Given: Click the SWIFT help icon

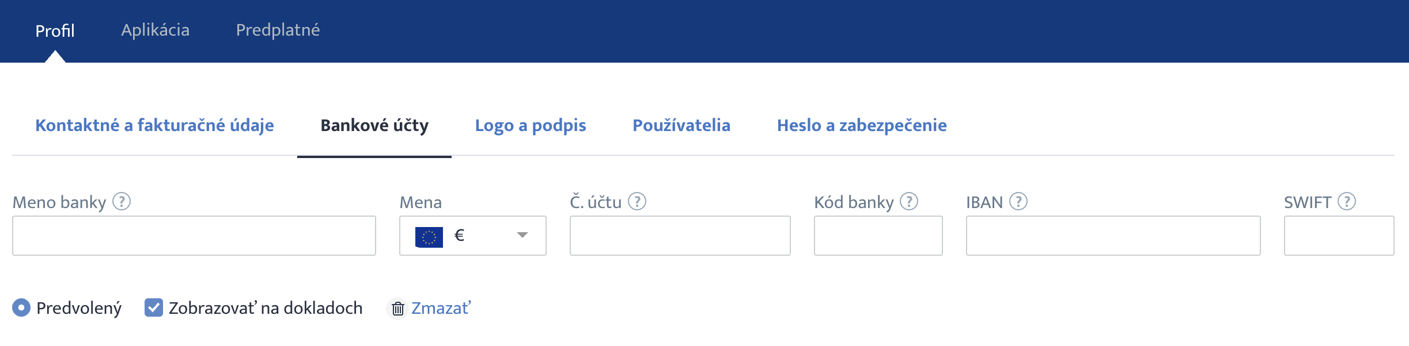Looking at the screenshot, I should pos(1347,202).
